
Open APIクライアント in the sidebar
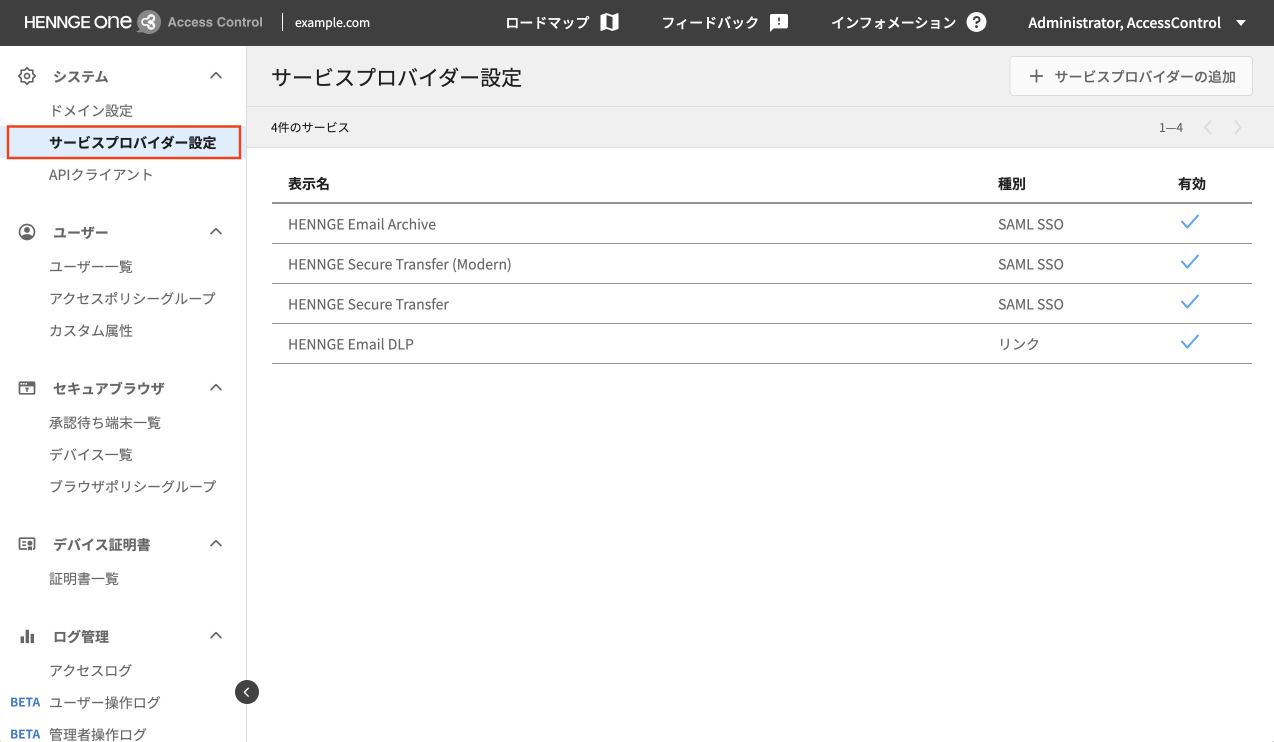(x=100, y=174)
